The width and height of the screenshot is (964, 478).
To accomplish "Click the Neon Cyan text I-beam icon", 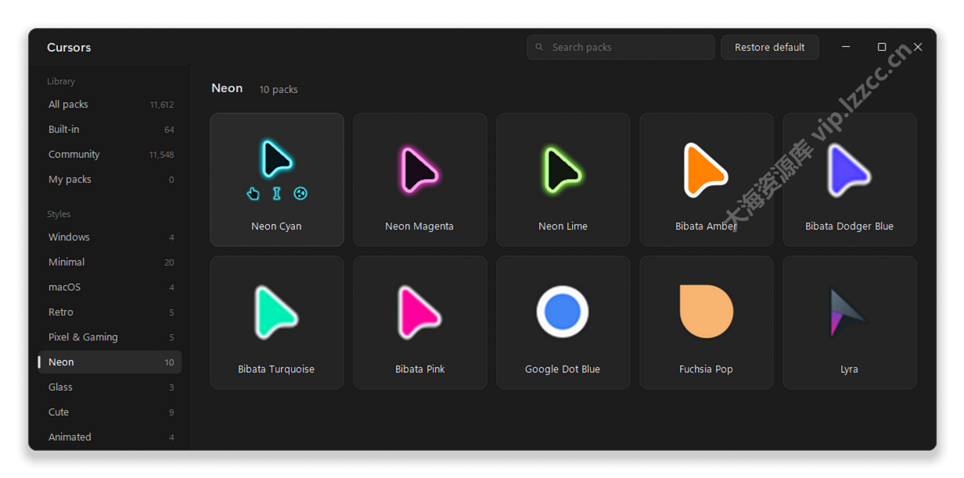I will click(276, 194).
